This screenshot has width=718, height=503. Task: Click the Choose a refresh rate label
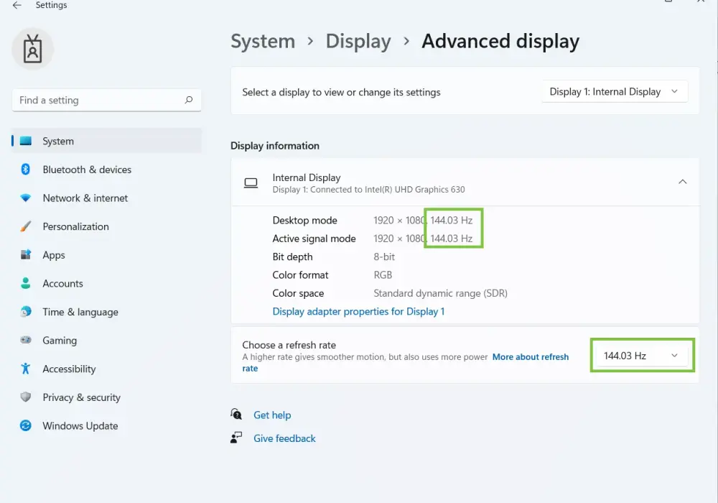(289, 345)
